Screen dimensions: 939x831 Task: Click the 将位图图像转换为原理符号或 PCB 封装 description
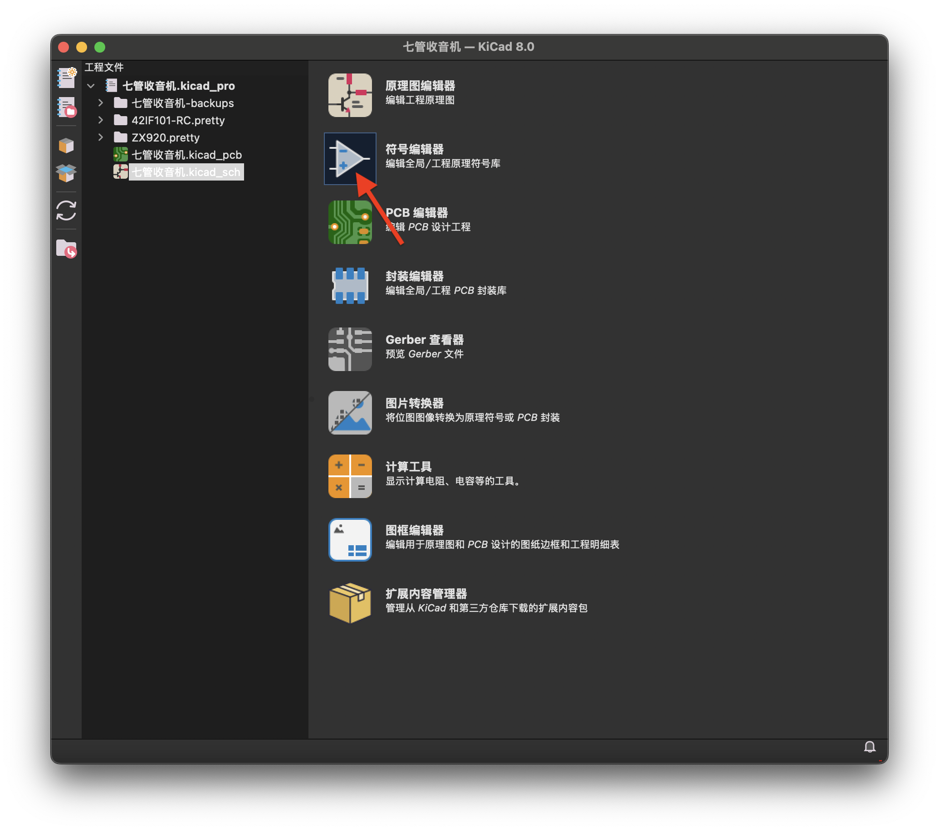472,418
